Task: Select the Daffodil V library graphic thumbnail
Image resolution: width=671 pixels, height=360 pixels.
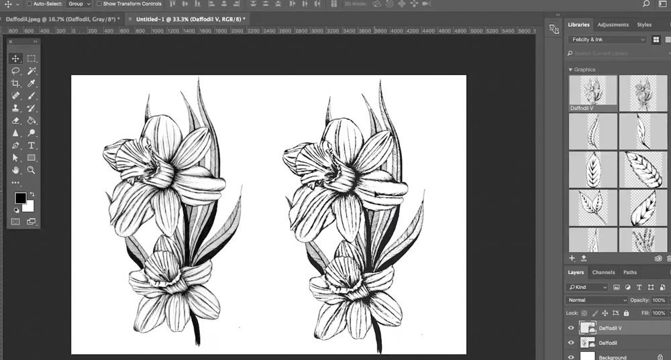Action: pos(592,93)
